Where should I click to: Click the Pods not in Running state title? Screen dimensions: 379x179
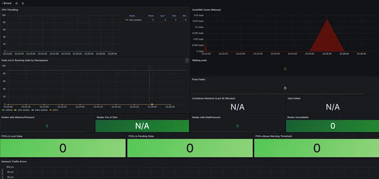click(25, 60)
